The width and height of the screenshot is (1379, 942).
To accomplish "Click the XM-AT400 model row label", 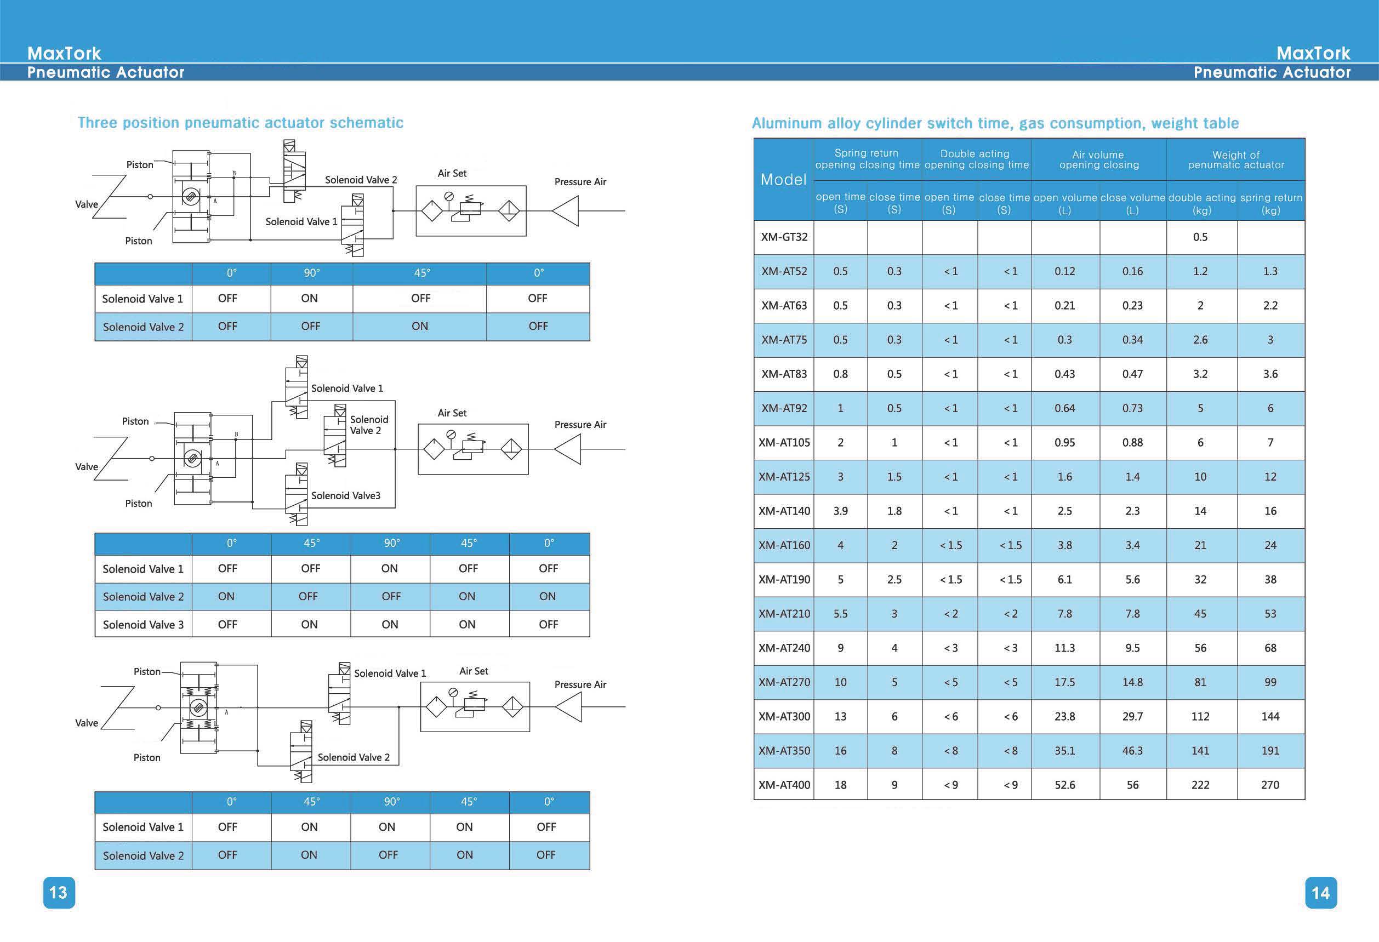I will click(784, 784).
